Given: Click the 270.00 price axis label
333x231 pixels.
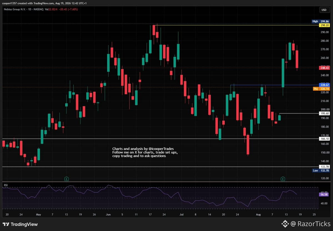Looking at the screenshot, I should [x=325, y=49].
